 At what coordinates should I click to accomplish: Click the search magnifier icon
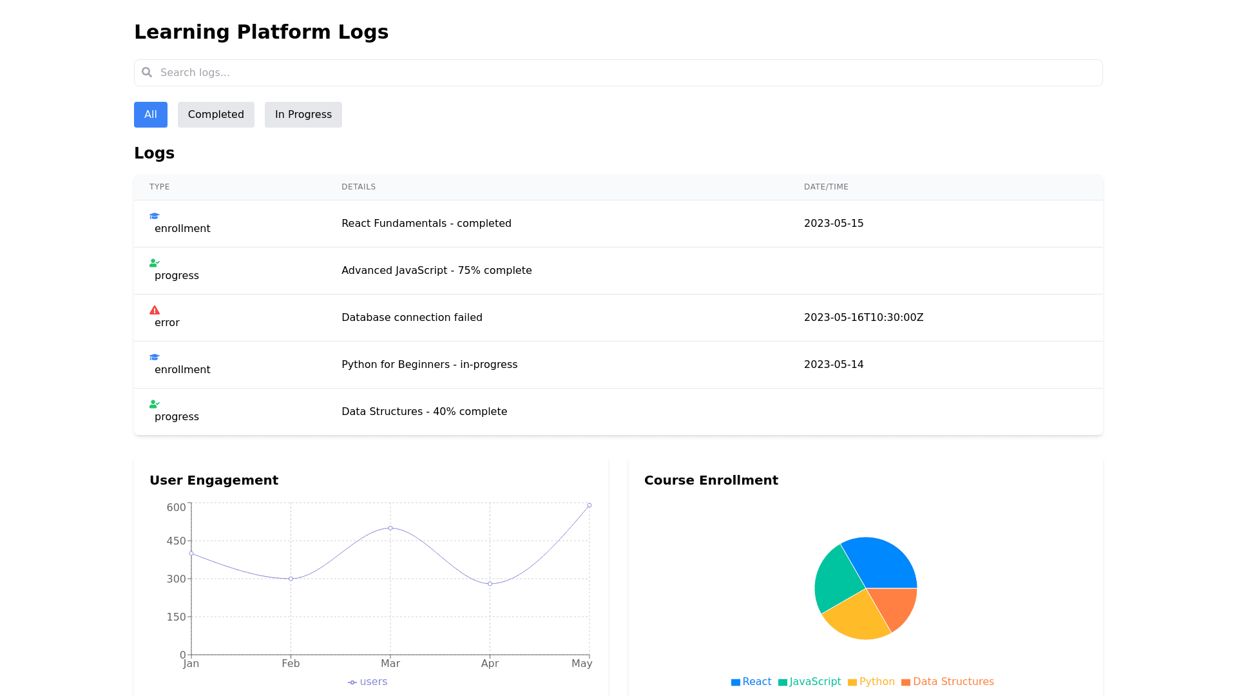(x=147, y=72)
